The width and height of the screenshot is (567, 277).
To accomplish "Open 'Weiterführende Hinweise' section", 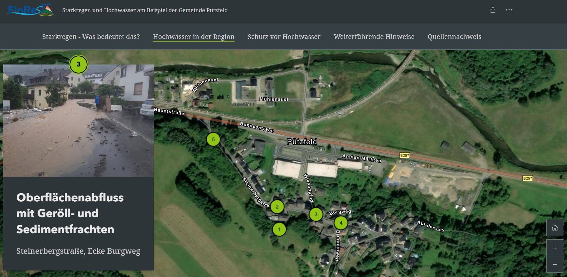I will tap(374, 37).
